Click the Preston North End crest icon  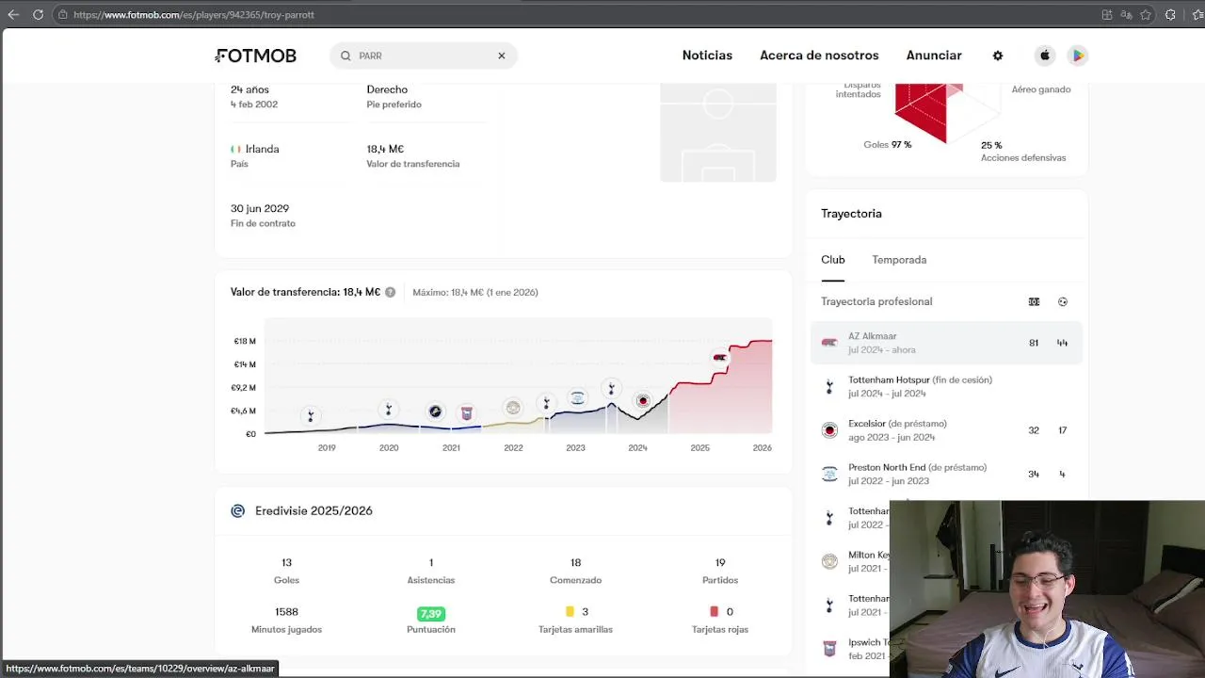pyautogui.click(x=829, y=474)
